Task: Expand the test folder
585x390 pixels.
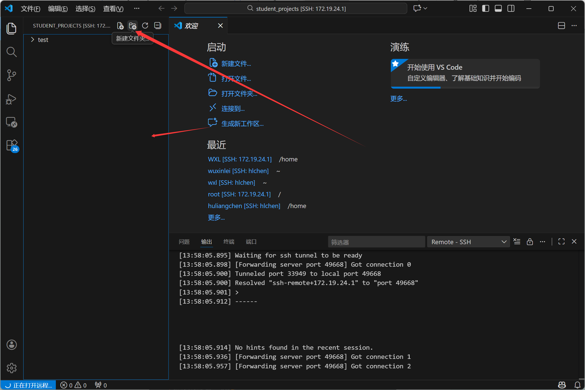Action: tap(43, 40)
